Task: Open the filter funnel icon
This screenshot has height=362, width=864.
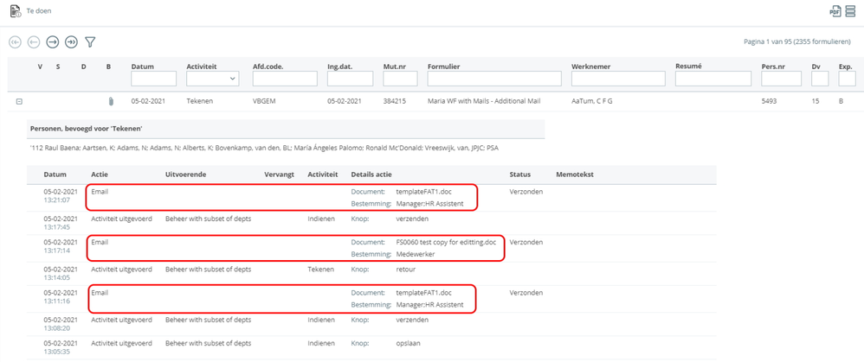Action: coord(90,41)
